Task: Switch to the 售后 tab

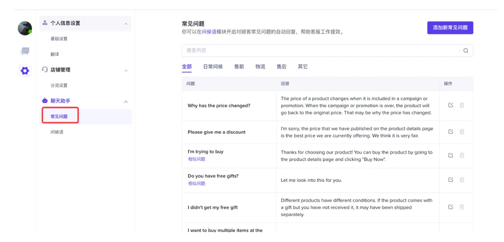Action: coord(282,66)
